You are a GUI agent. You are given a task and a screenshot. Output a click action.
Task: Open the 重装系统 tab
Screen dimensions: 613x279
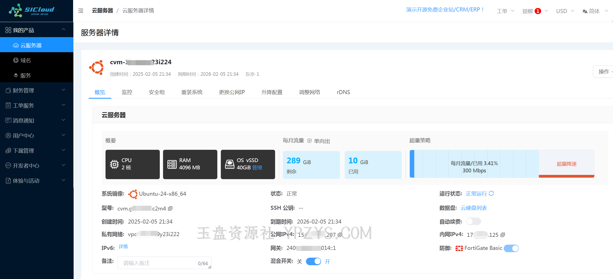pos(192,92)
